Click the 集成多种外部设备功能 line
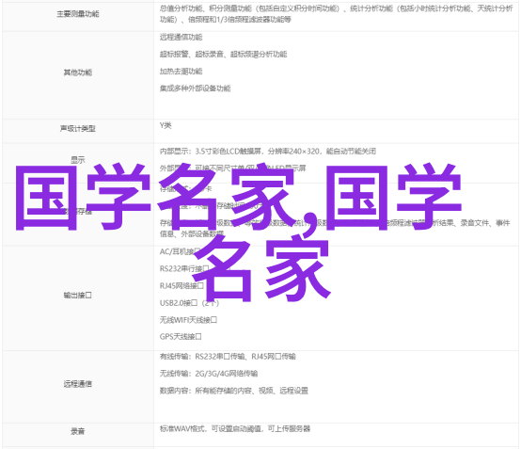 coord(195,88)
